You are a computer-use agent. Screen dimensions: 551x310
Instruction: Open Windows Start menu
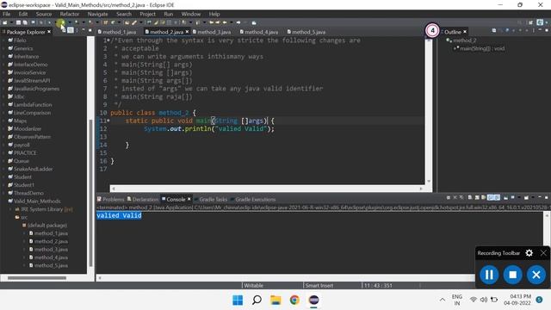point(238,301)
